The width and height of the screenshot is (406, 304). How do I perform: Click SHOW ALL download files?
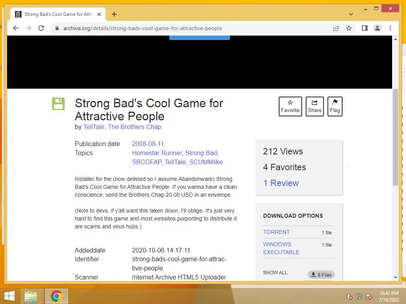(275, 272)
